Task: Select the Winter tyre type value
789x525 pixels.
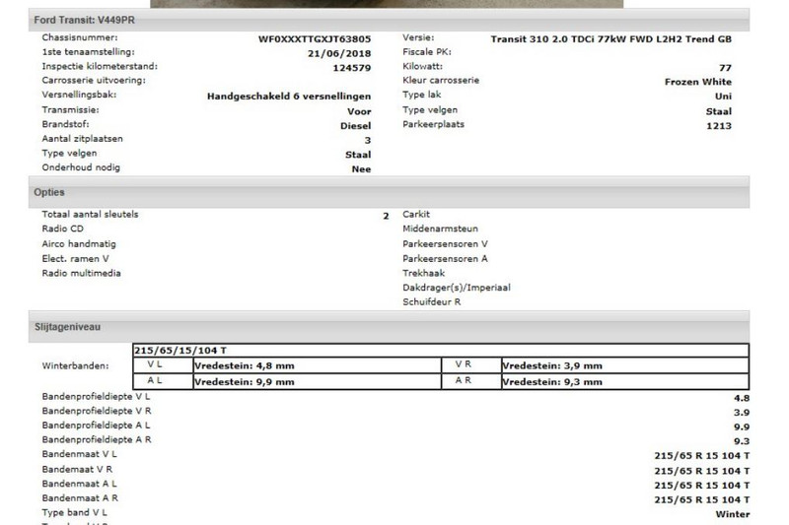Action: click(x=732, y=514)
